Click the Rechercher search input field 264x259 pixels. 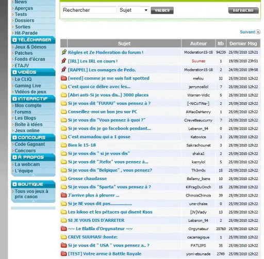[89, 10]
